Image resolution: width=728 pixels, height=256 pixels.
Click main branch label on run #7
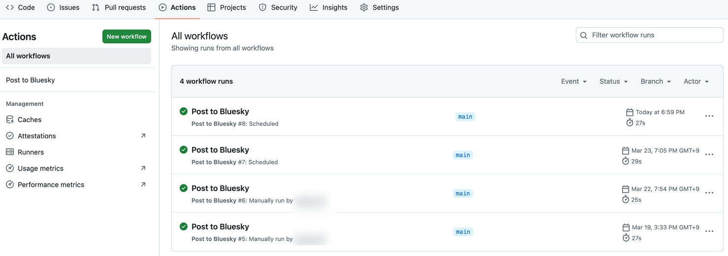463,155
